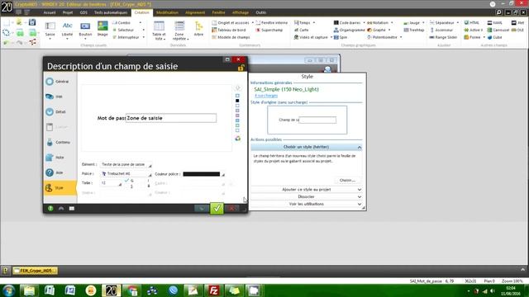
Task: Open the Aide tab in description dialog
Action: click(x=60, y=172)
